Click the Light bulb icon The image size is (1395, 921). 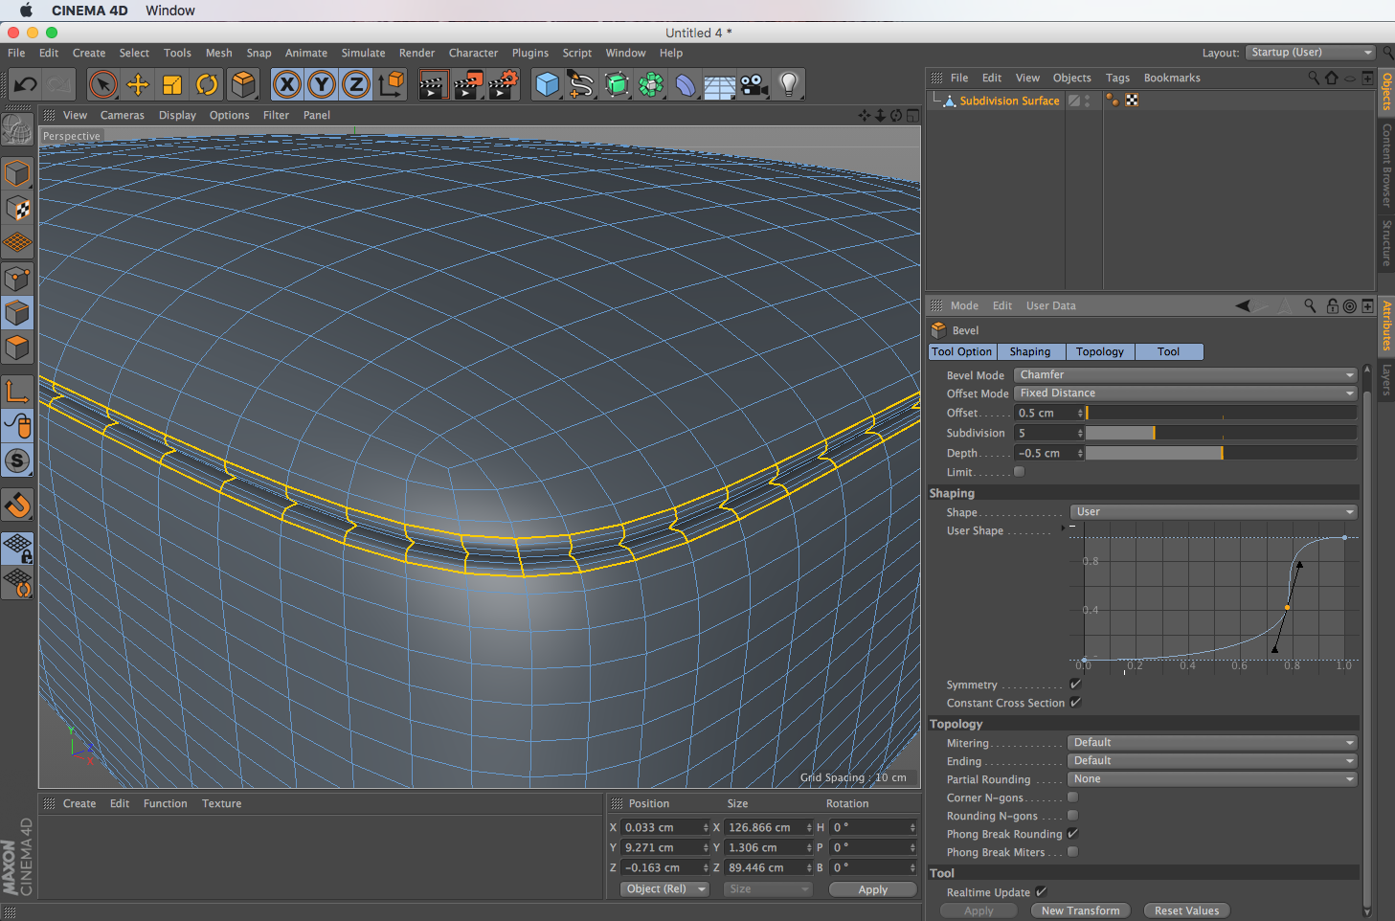click(788, 85)
